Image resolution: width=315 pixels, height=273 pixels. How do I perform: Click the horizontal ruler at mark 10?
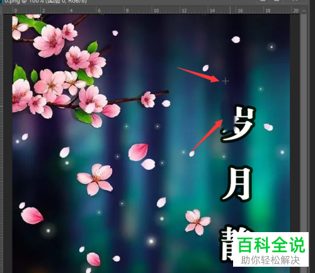(156, 11)
